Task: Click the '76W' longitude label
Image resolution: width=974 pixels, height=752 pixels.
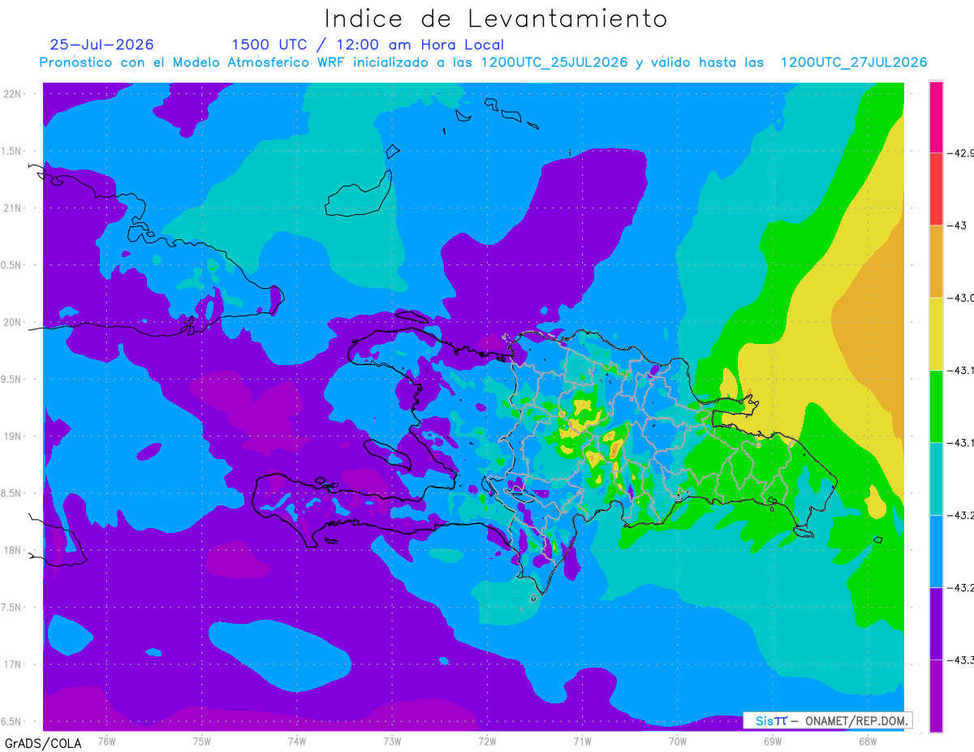Action: 107,741
